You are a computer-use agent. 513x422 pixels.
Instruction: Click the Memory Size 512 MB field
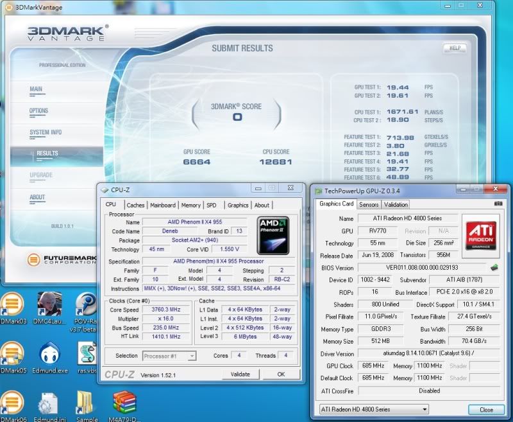(380, 341)
